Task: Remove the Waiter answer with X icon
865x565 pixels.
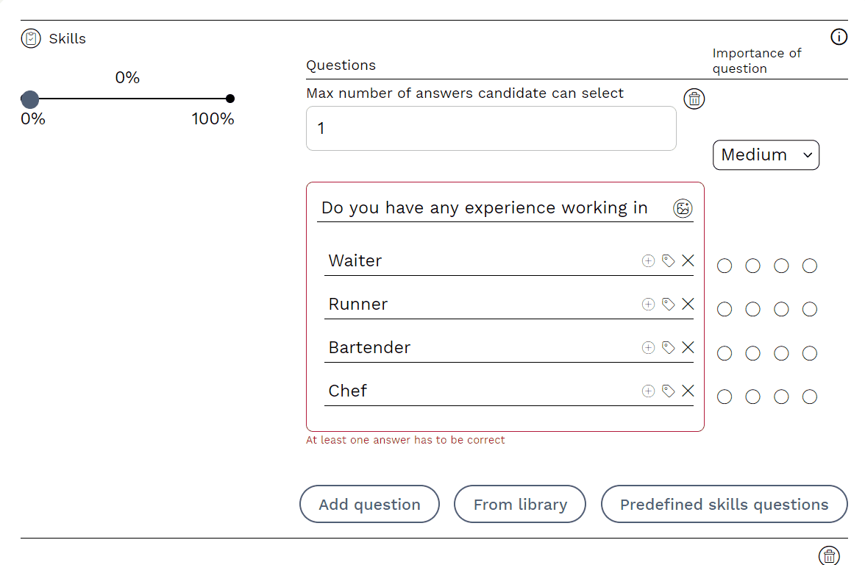Action: (x=688, y=260)
